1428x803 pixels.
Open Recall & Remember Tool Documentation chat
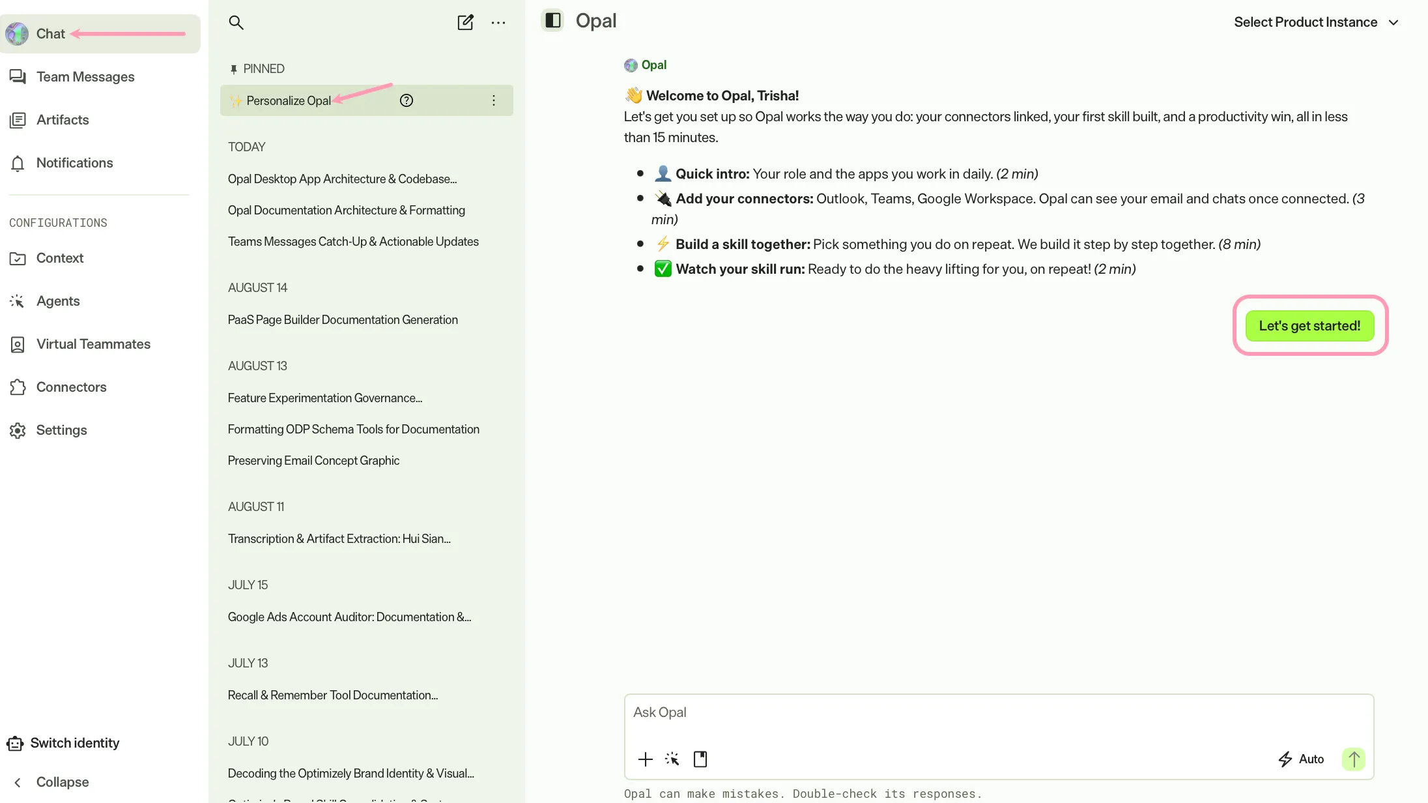pyautogui.click(x=333, y=695)
